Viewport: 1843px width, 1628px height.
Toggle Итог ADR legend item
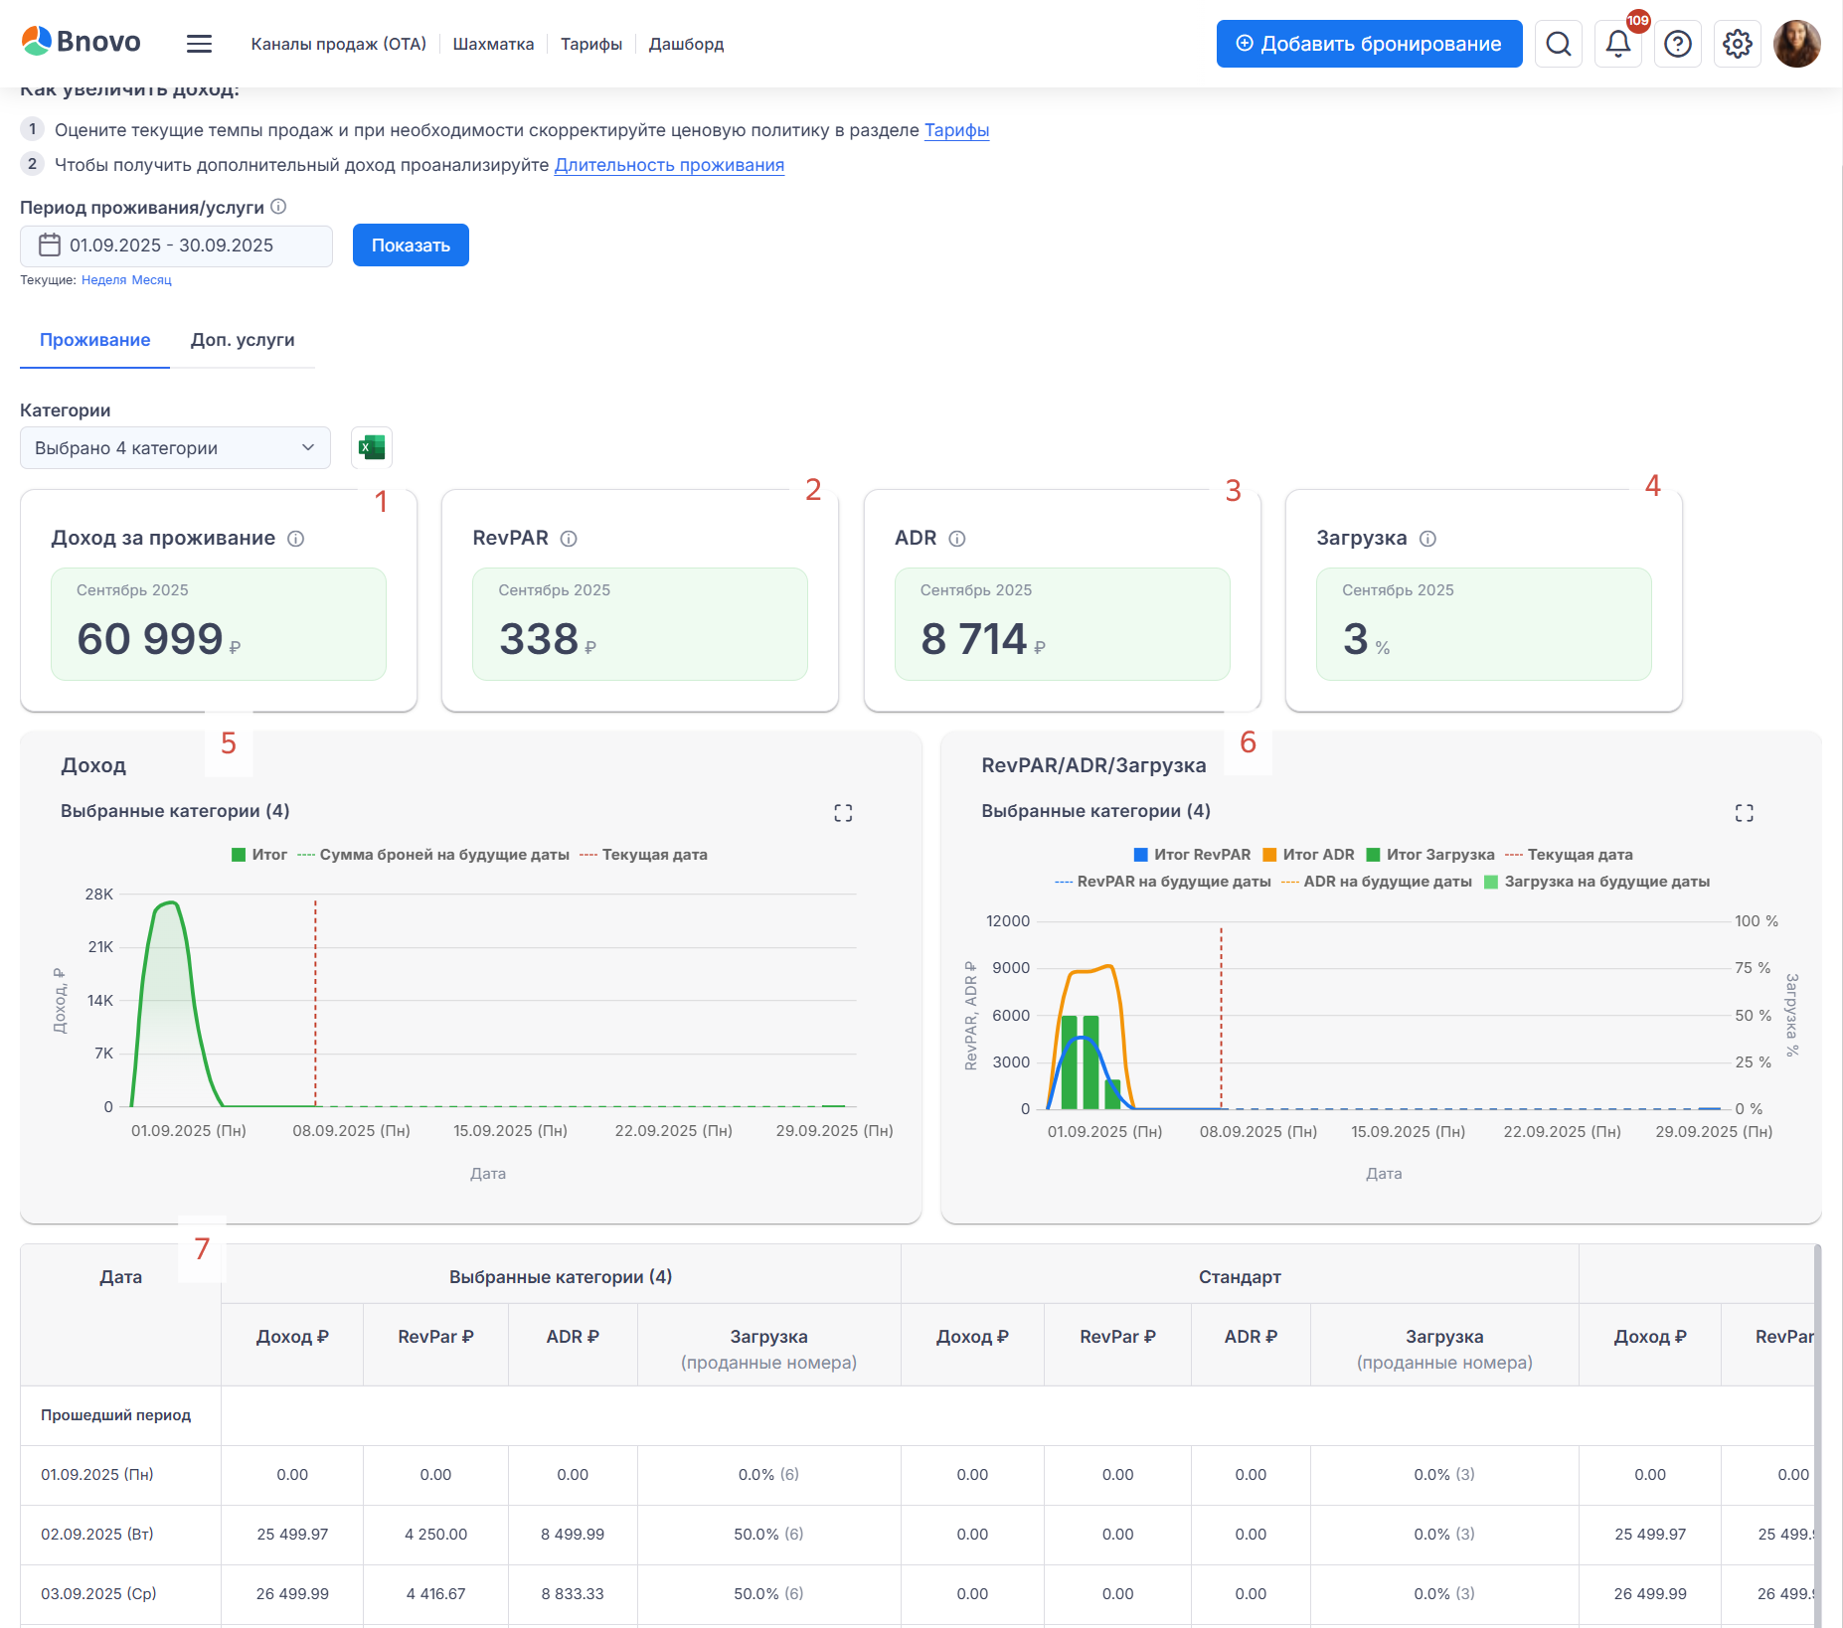point(1308,855)
